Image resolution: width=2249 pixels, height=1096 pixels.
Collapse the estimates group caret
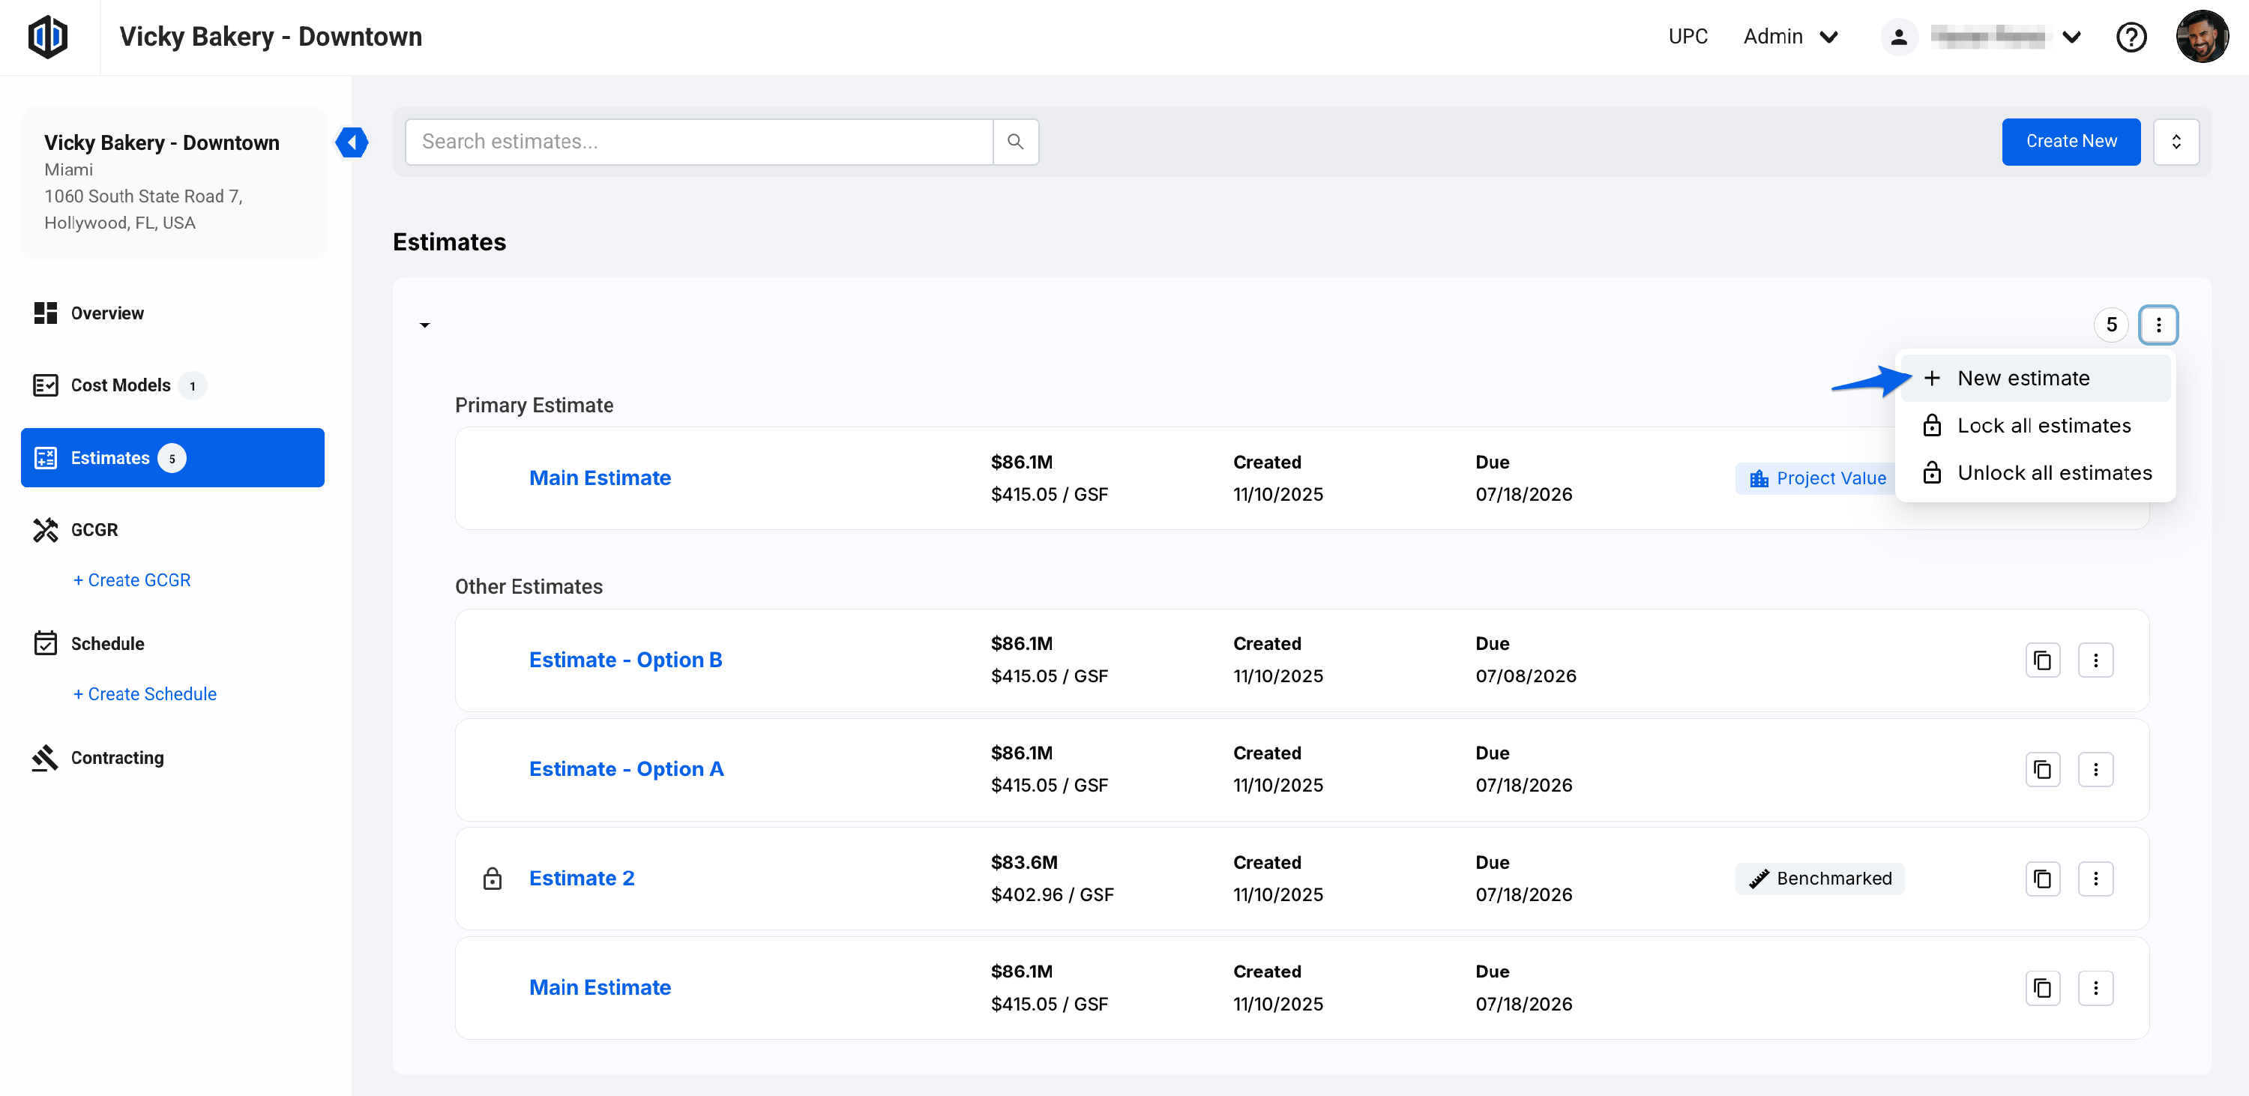click(425, 325)
